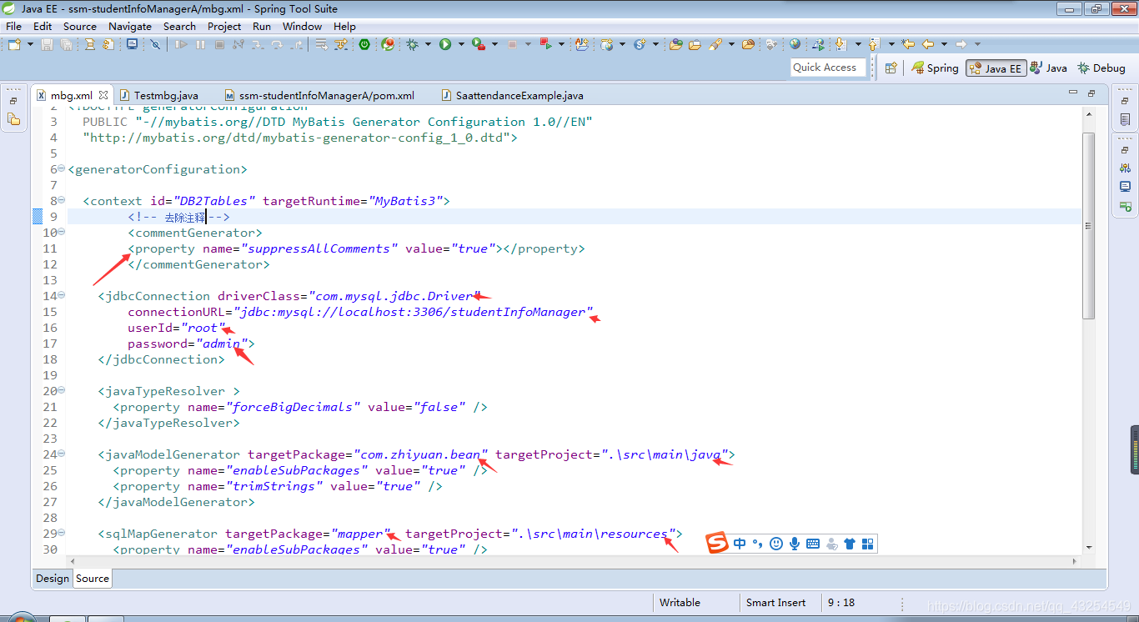Open the Project menu

click(x=224, y=26)
